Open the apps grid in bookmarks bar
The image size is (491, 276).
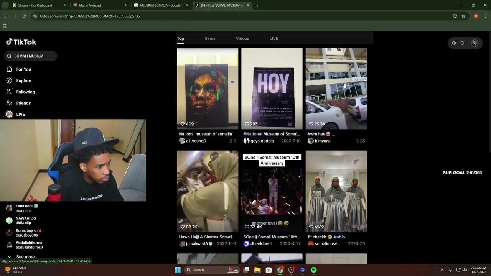pos(5,26)
